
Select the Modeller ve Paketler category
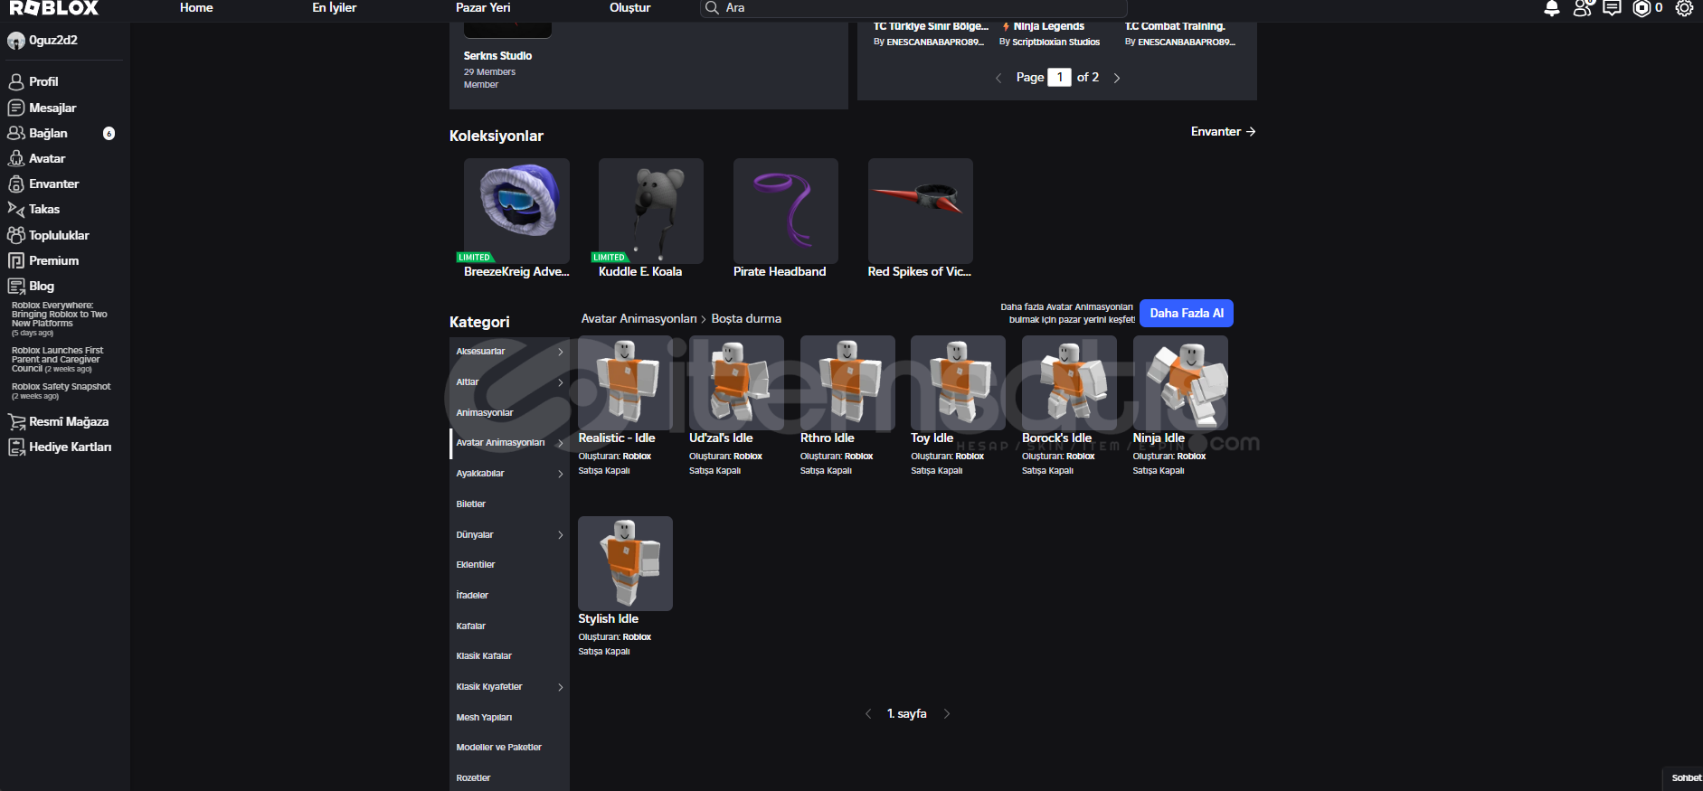[x=509, y=748]
